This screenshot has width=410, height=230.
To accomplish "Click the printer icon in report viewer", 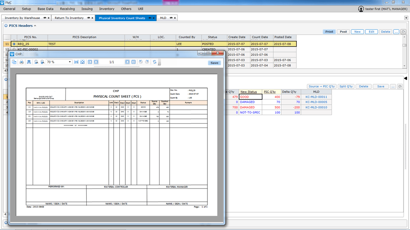I will (x=21, y=62).
